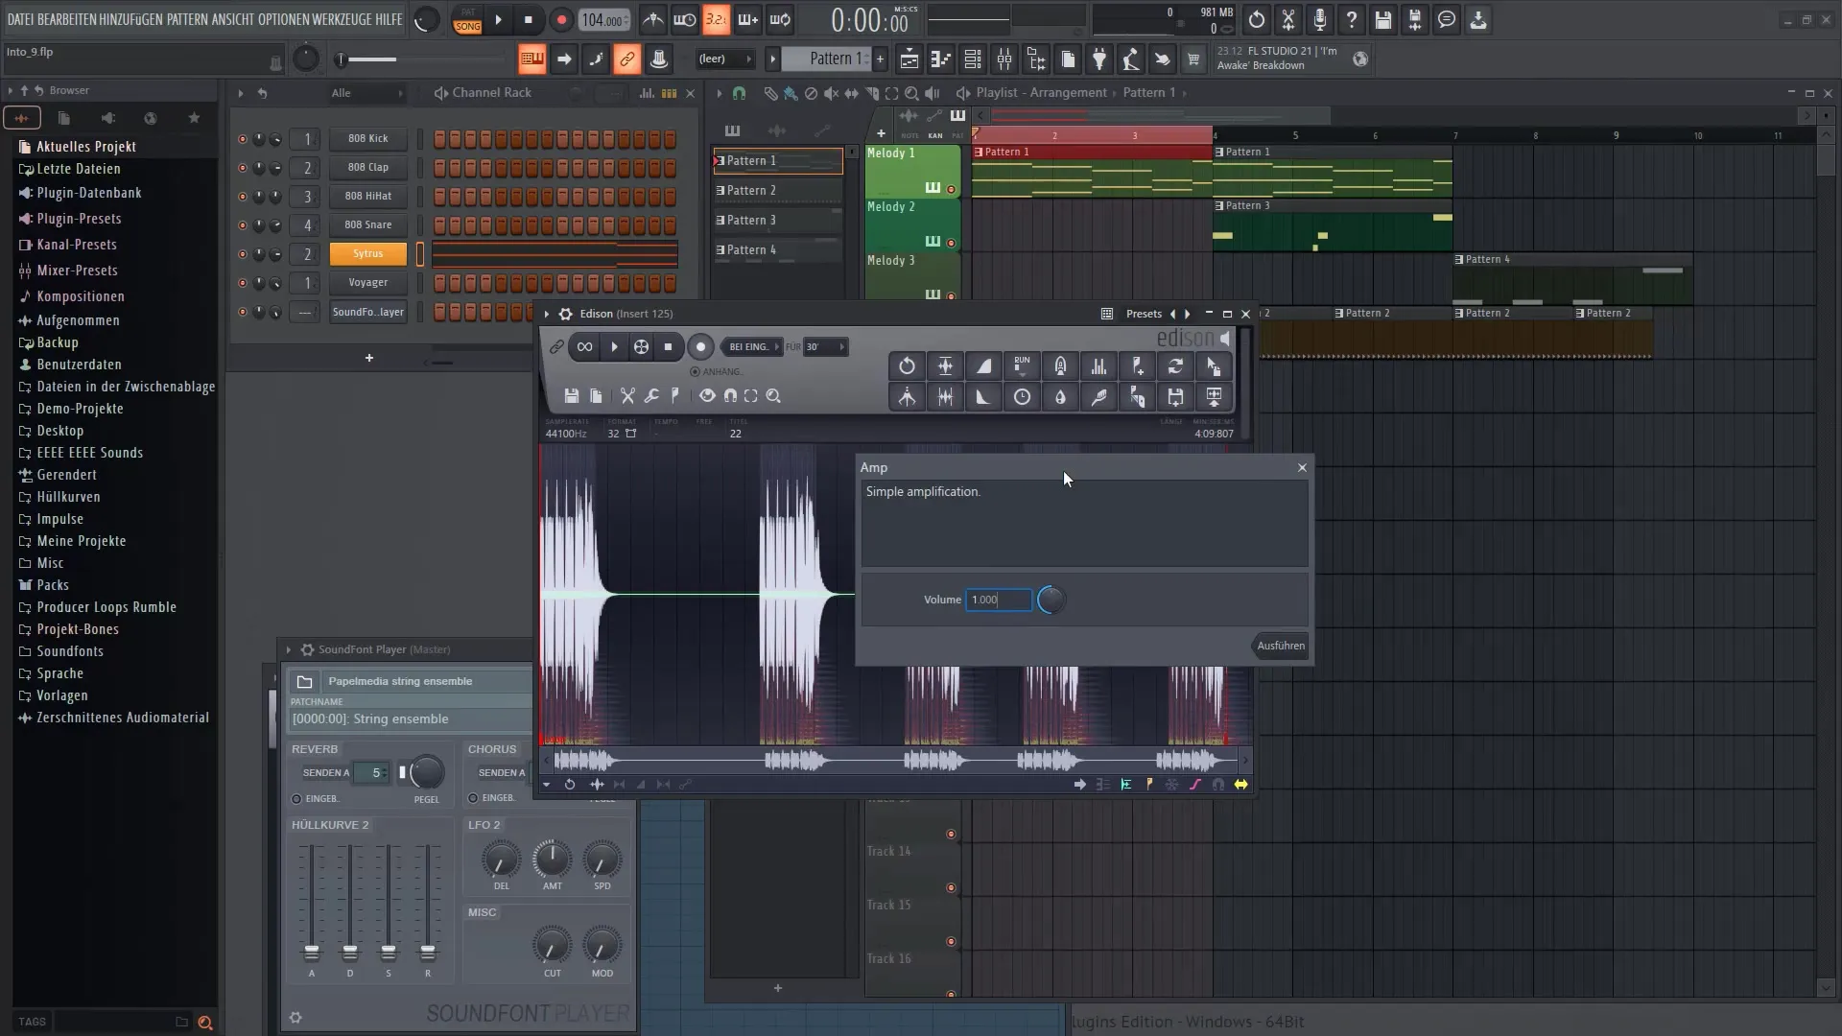
Task: Click the Edison scrub eye icon
Action: [707, 396]
